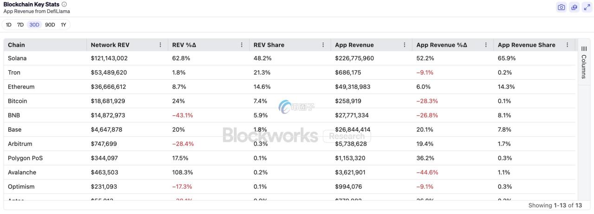Click the Solana chain cell
Screen dimensions: 594x214
17,58
